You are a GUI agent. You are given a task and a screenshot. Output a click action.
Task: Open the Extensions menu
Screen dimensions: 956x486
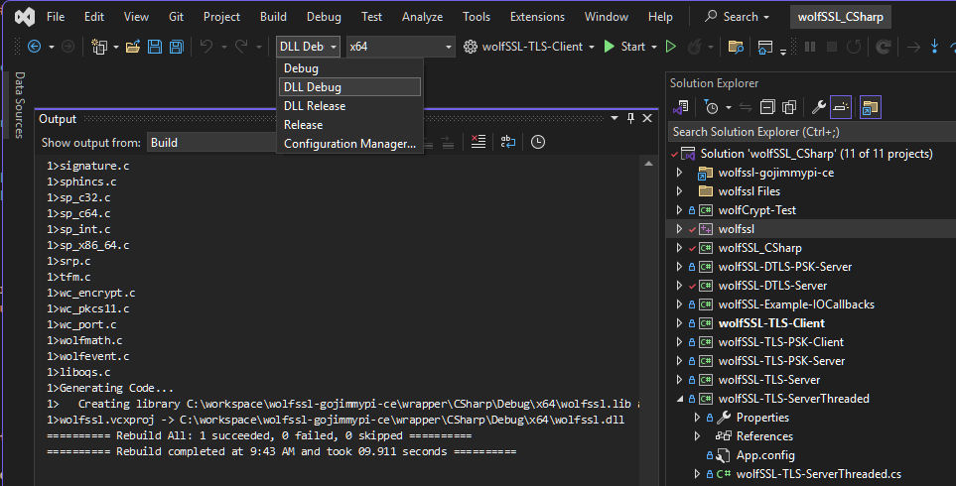(x=537, y=17)
